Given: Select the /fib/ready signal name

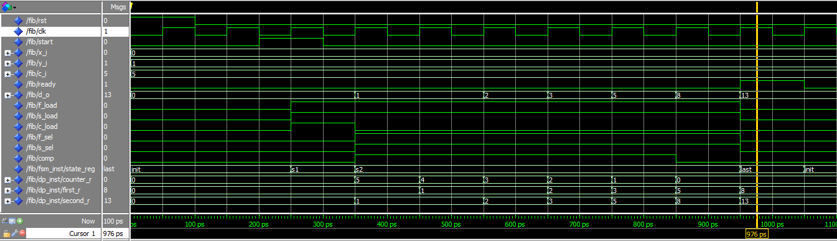Looking at the screenshot, I should point(40,84).
